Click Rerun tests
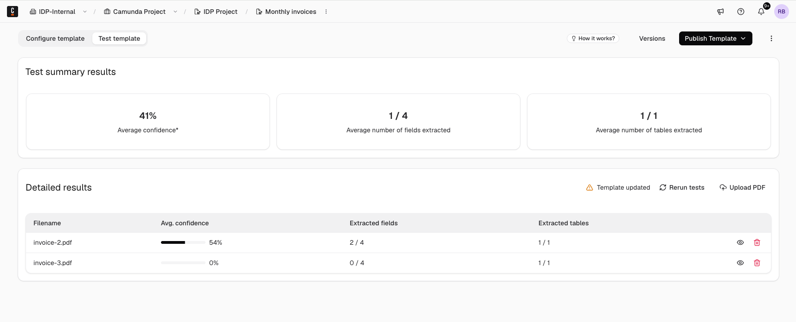Viewport: 796px width, 322px height. coord(682,187)
